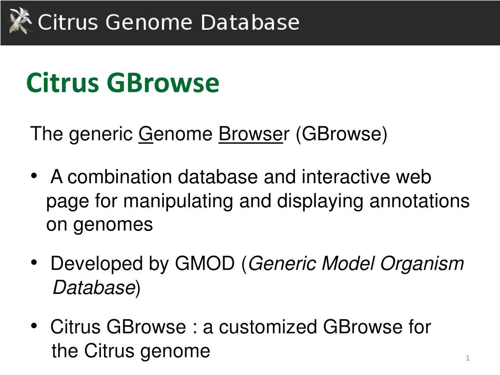Click the (GBrowse) abbreviation text
This screenshot has width=500, height=375.
(x=341, y=134)
